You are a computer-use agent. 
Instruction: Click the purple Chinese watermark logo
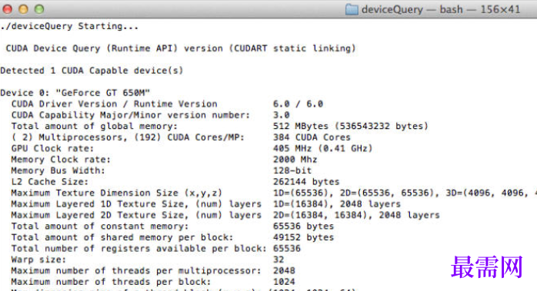click(x=487, y=267)
